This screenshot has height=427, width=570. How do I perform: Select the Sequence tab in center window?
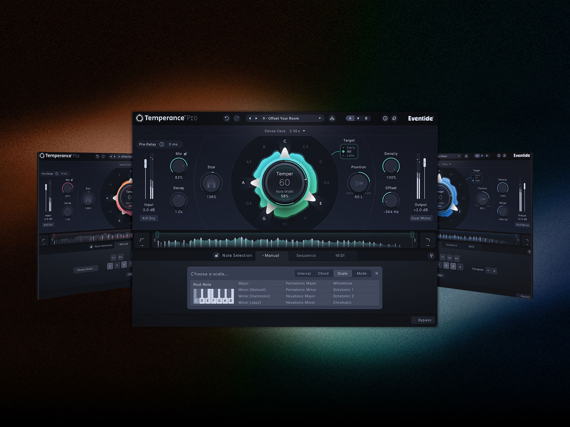pyautogui.click(x=306, y=255)
